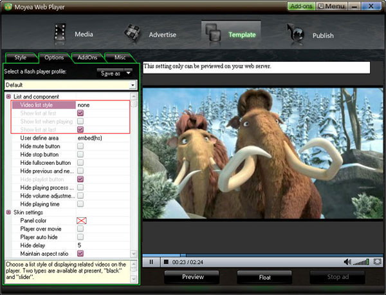Adjust the volume level bars
The width and height of the screenshot is (386, 295).
(361, 262)
